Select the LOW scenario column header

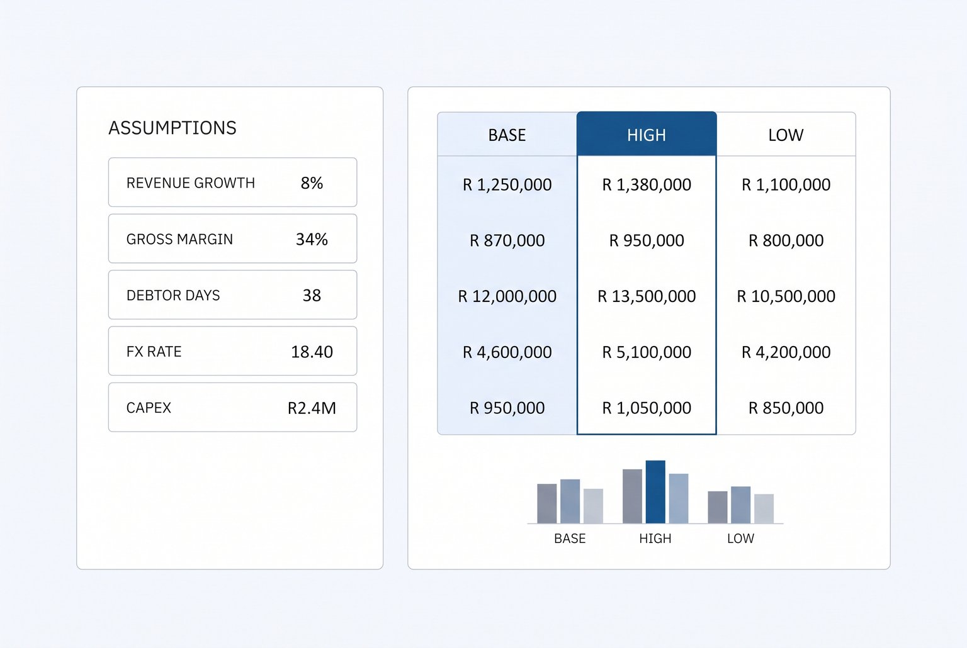click(x=786, y=135)
